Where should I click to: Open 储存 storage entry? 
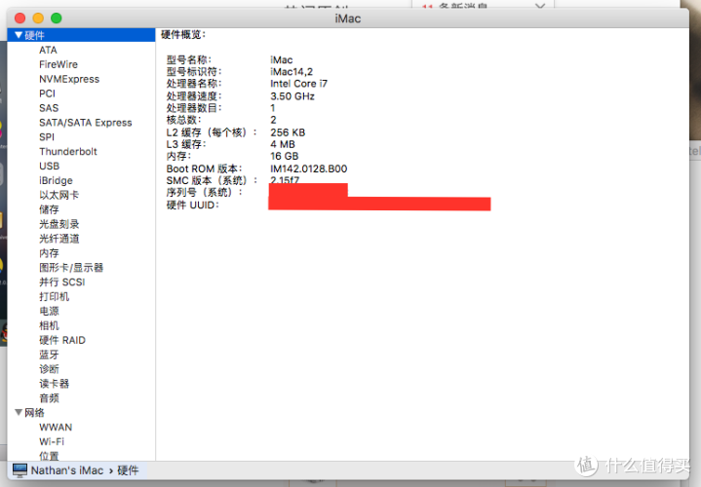(49, 209)
